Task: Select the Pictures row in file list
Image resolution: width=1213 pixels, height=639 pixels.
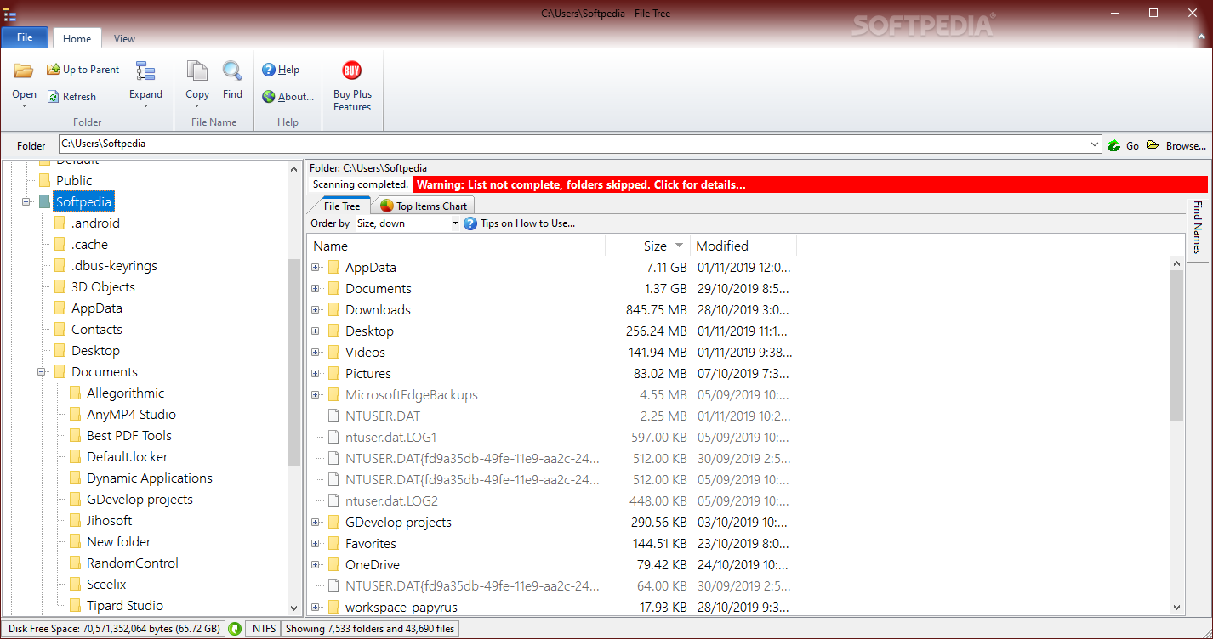Action: pyautogui.click(x=553, y=374)
